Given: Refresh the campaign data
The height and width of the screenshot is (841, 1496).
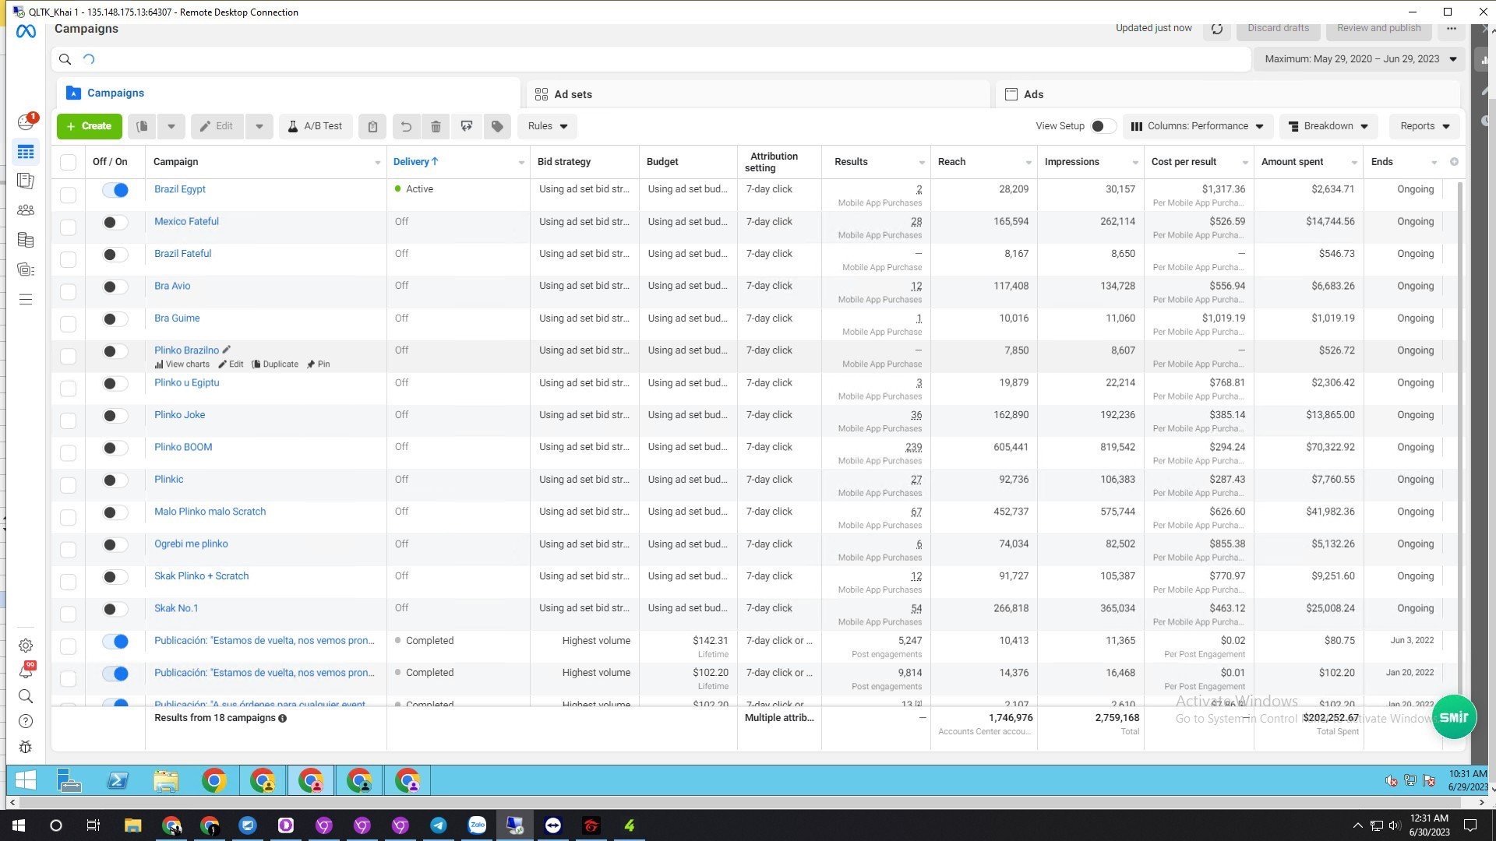Looking at the screenshot, I should 1217,29.
